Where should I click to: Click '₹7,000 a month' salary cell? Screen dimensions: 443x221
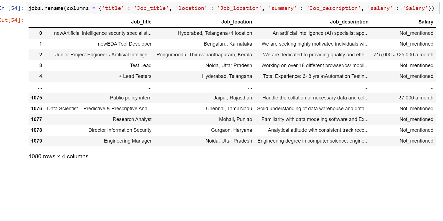(x=416, y=98)
